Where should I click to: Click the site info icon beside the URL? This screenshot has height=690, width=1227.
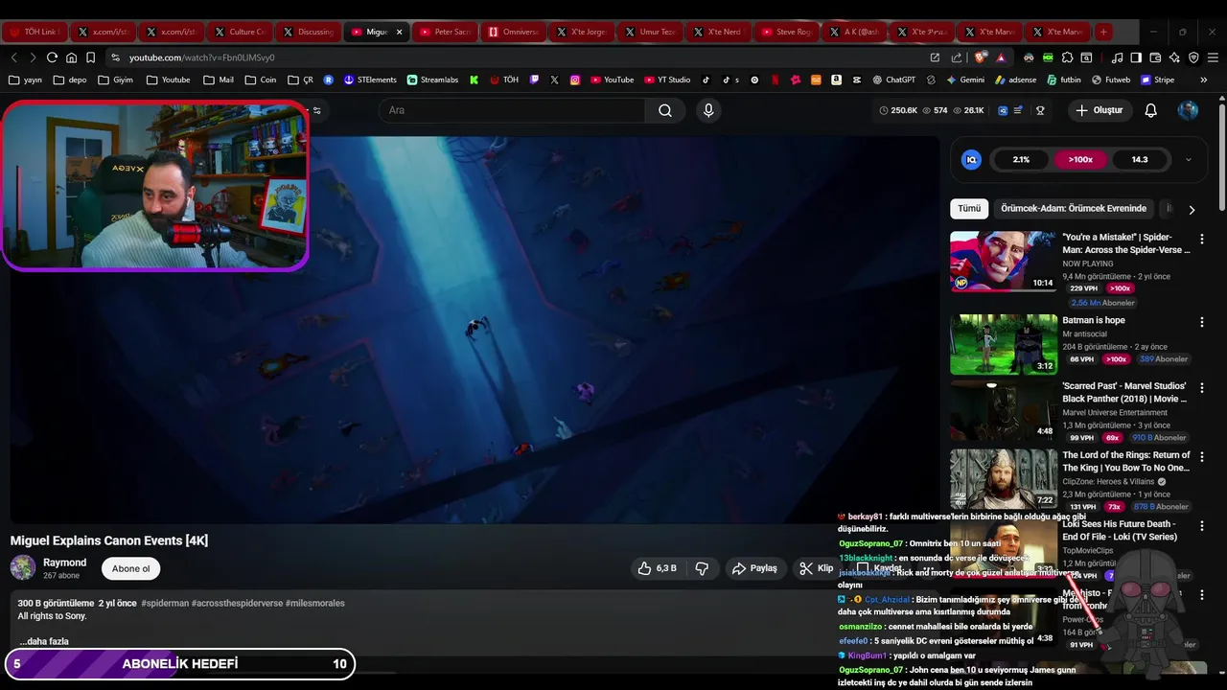[116, 57]
